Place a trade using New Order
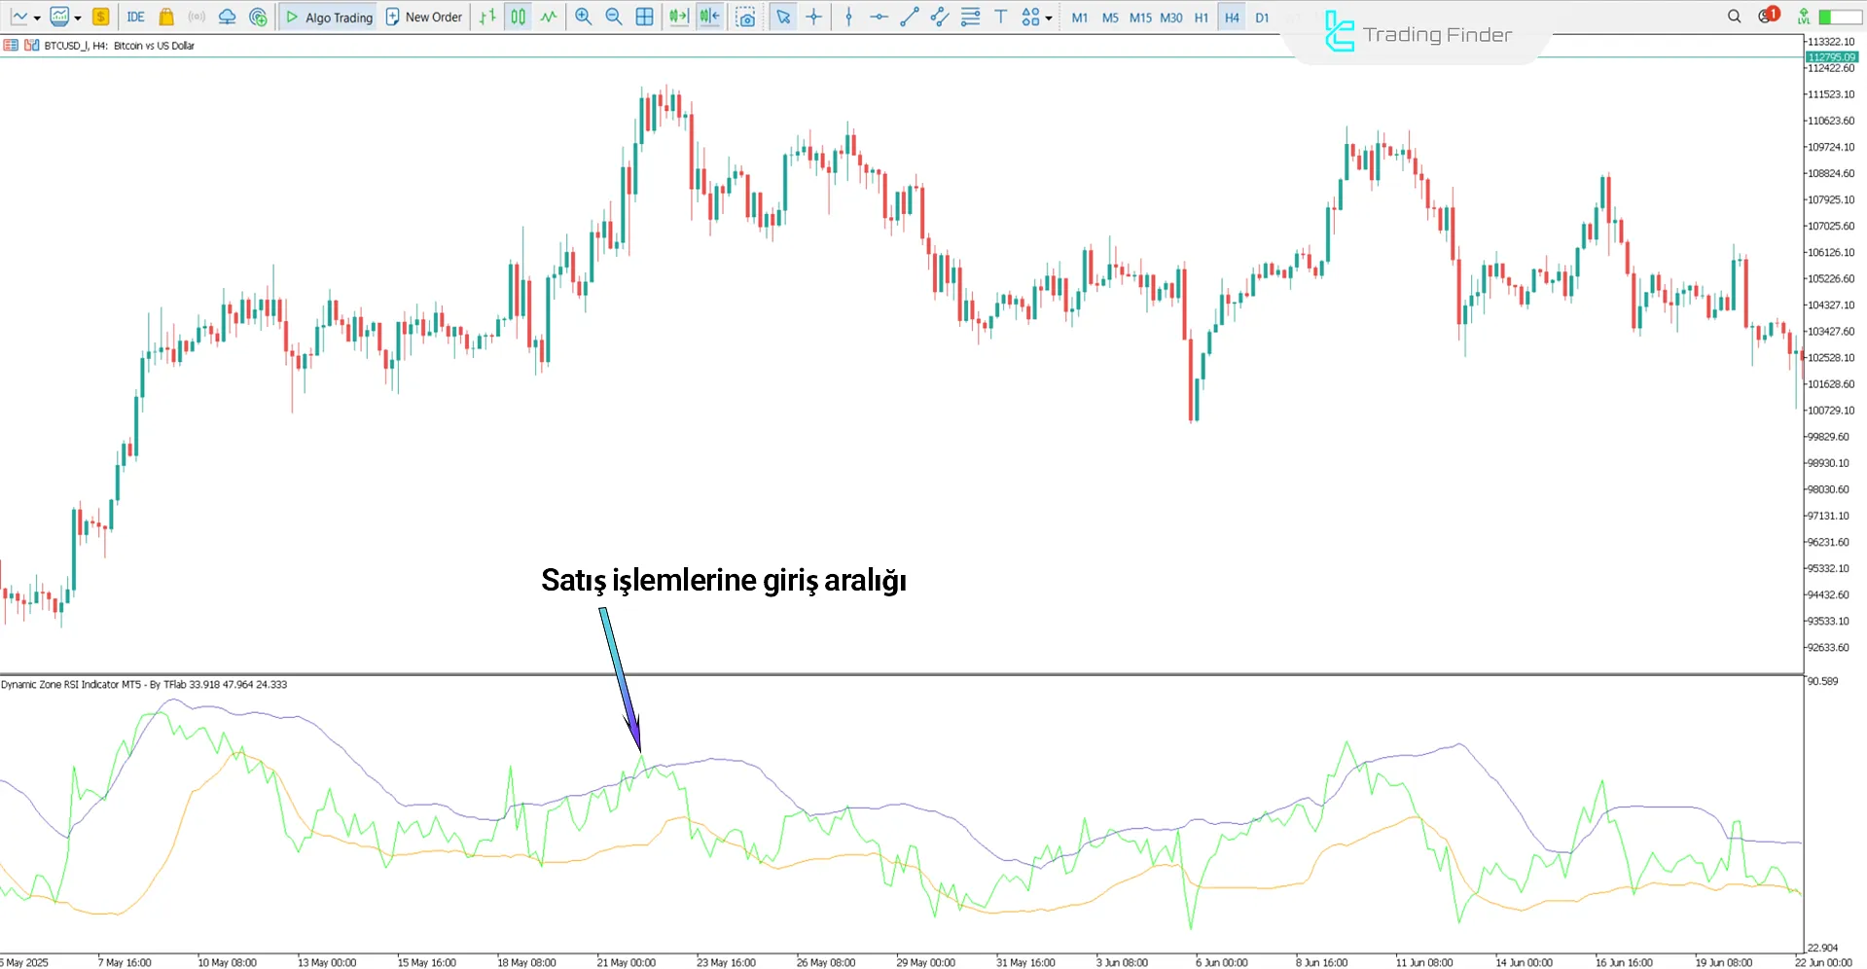The height and width of the screenshot is (969, 1867). point(424,17)
